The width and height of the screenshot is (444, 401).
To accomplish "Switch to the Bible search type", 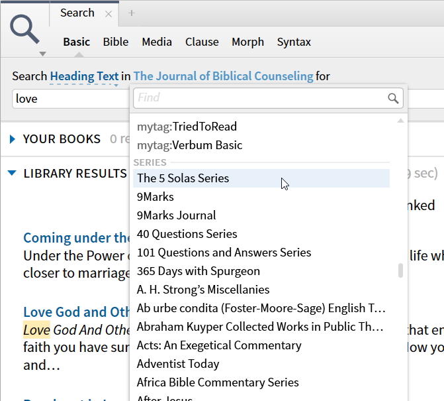I will pyautogui.click(x=116, y=42).
